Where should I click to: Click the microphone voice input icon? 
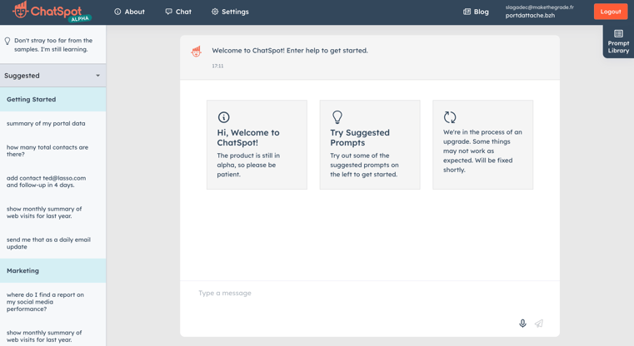click(x=523, y=324)
